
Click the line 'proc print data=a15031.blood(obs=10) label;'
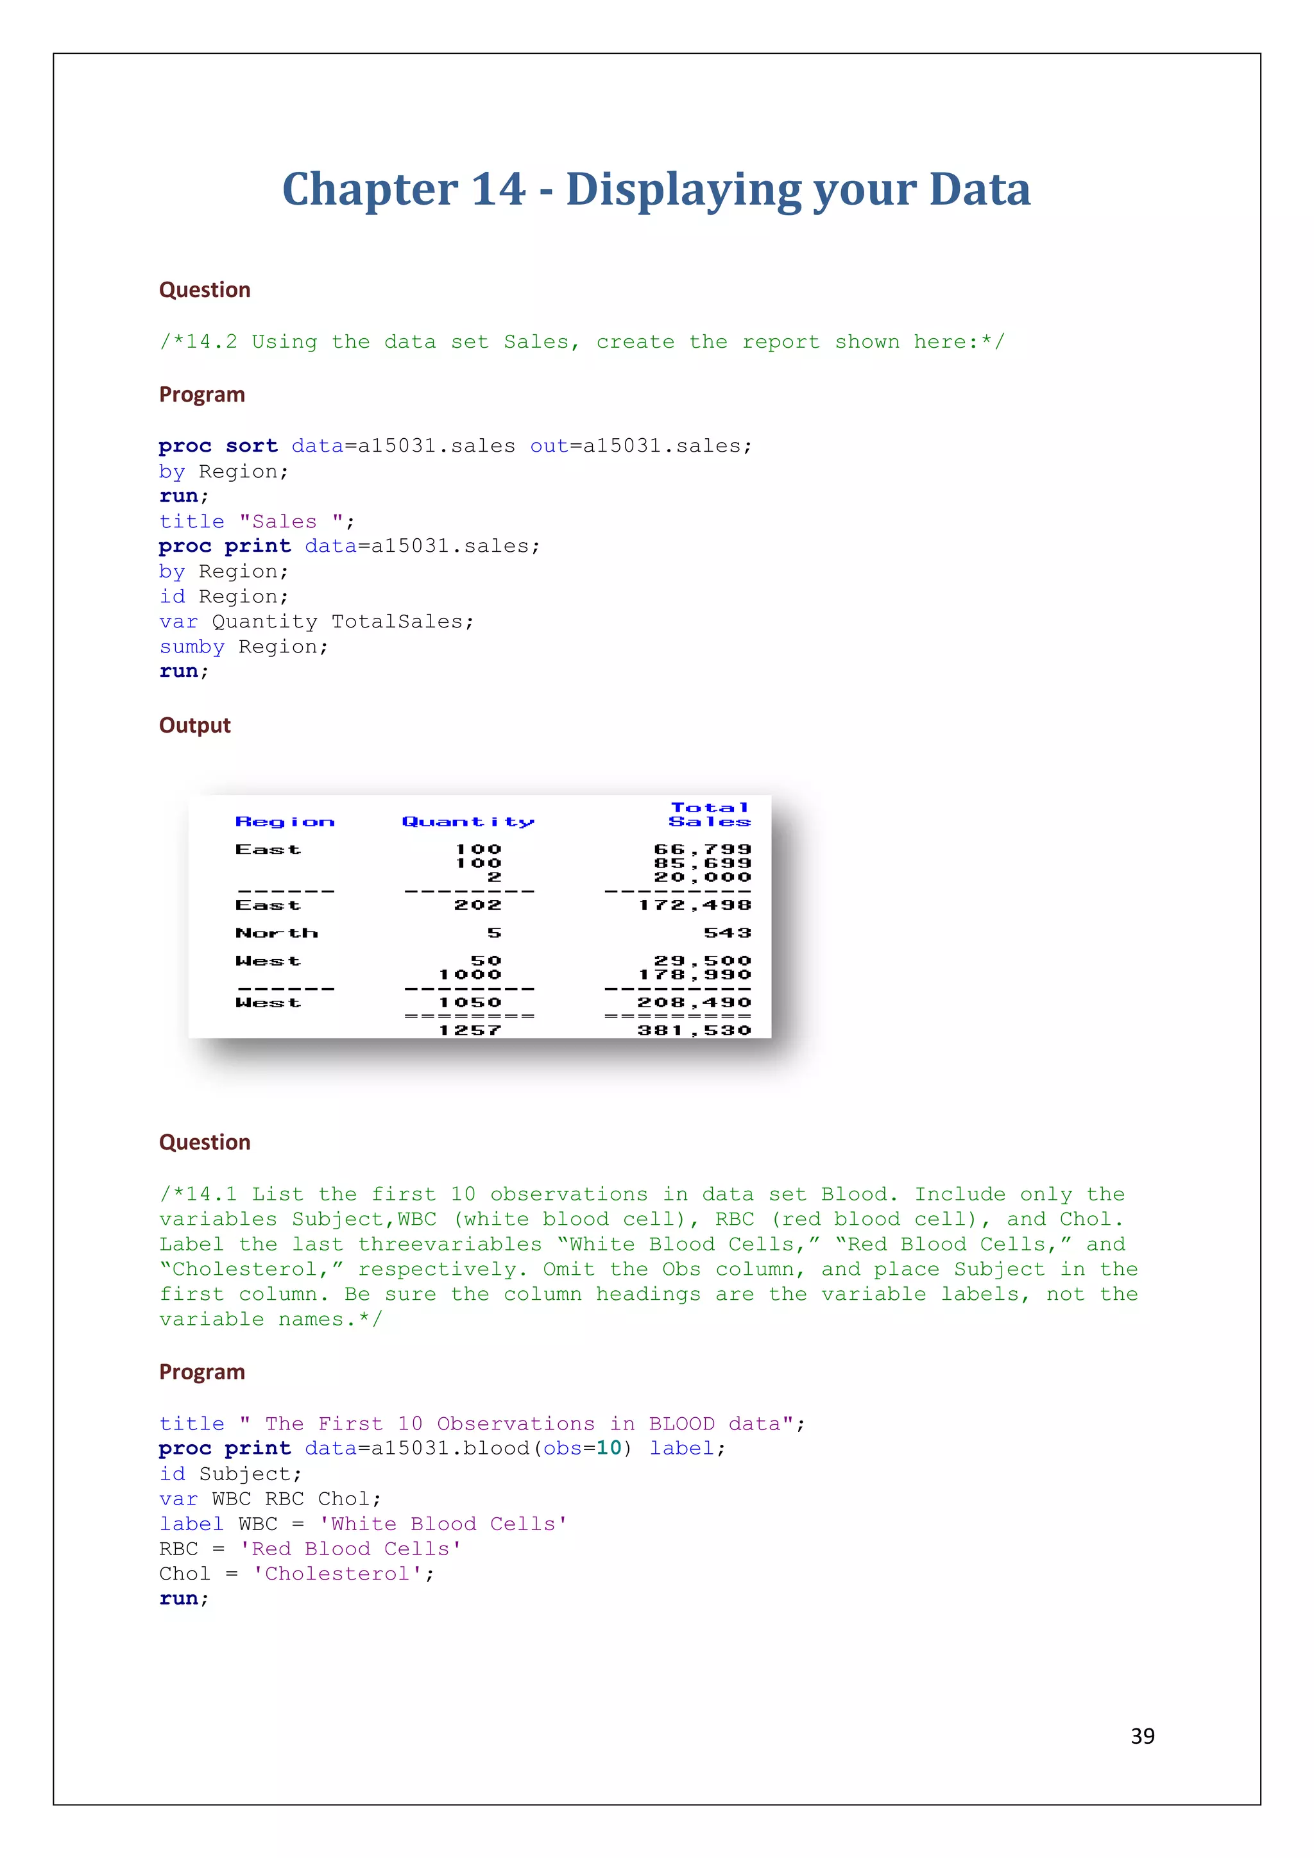click(x=443, y=1449)
